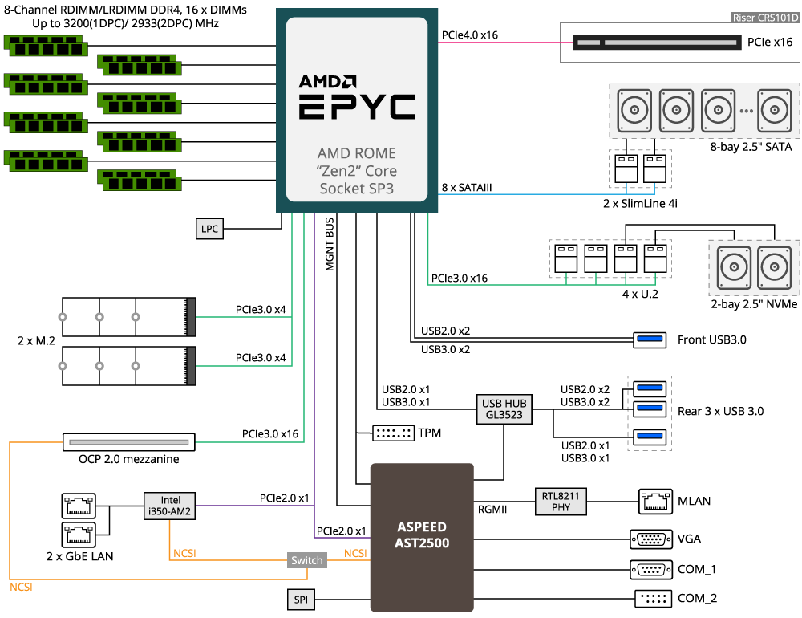This screenshot has width=802, height=618.
Task: Click the gray Switch box
Action: click(x=307, y=560)
